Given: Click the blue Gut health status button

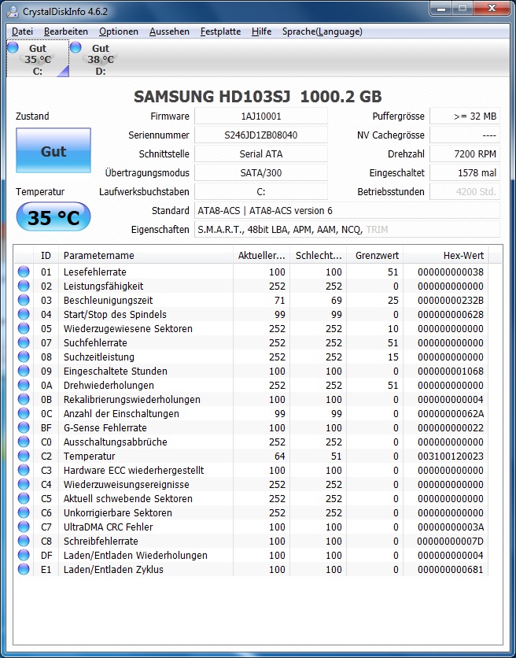Looking at the screenshot, I should click(x=53, y=150).
